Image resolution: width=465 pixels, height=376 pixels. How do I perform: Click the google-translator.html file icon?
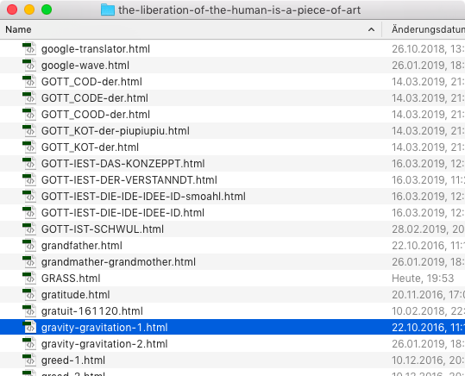(29, 48)
